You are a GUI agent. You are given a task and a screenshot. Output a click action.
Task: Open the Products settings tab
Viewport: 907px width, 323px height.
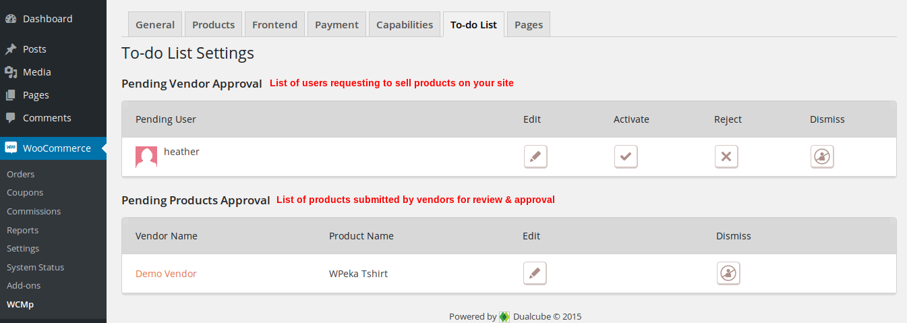pyautogui.click(x=213, y=25)
